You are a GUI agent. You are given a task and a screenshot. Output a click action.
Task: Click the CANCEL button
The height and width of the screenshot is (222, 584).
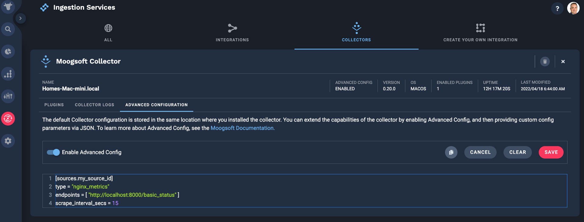click(480, 152)
